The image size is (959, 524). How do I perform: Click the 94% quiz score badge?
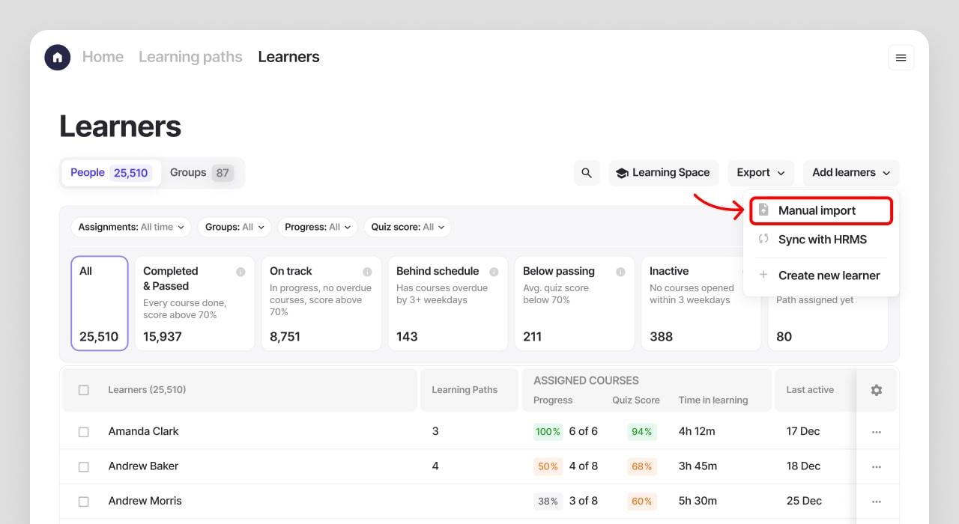[x=642, y=432]
